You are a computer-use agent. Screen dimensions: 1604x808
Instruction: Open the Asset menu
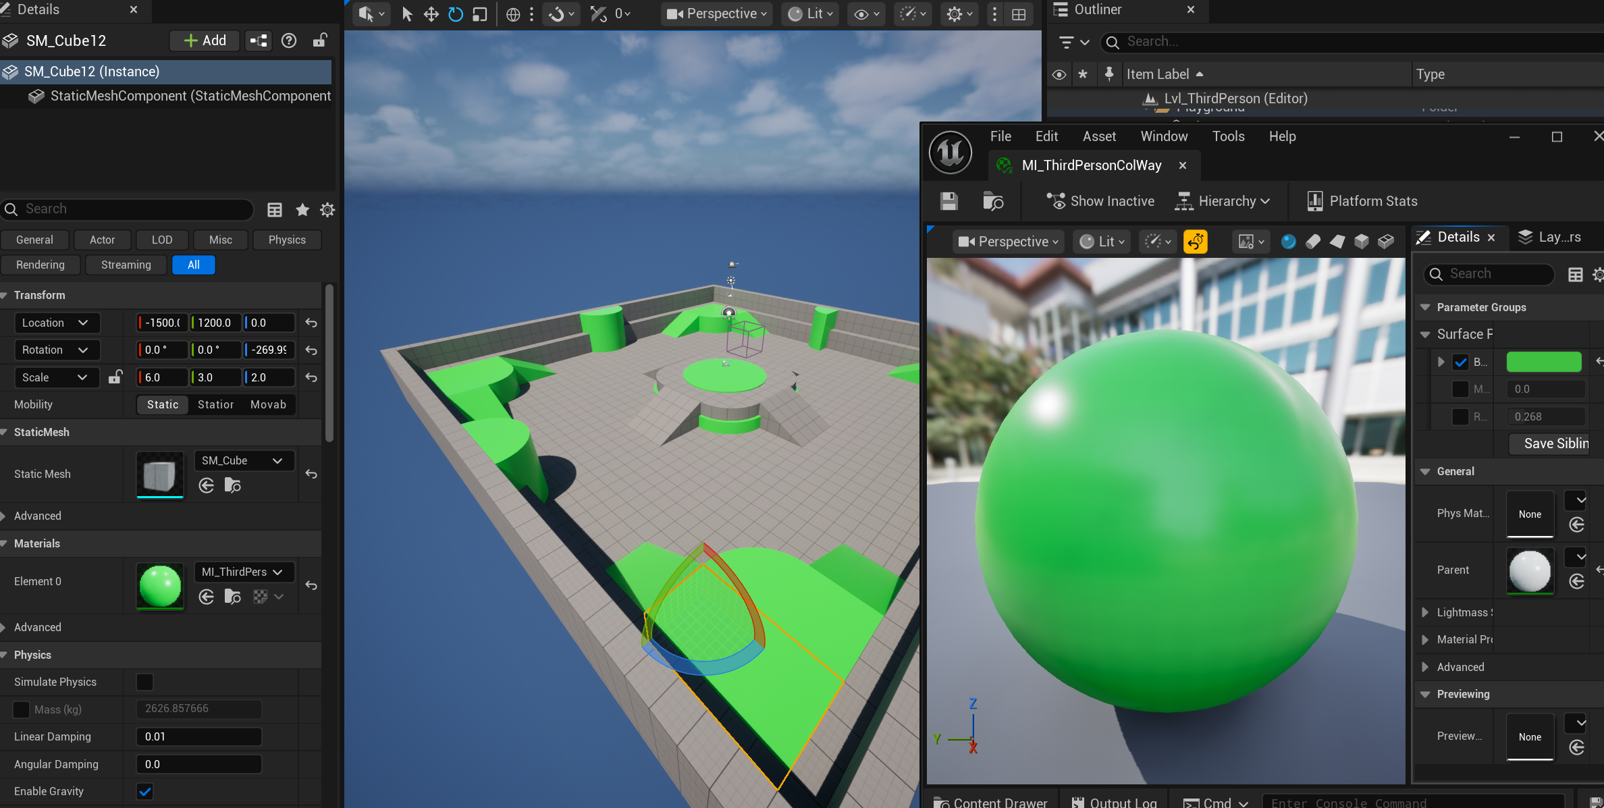(x=1099, y=136)
